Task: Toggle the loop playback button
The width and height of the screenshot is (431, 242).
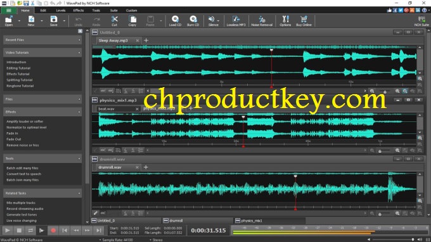Action: (30, 231)
